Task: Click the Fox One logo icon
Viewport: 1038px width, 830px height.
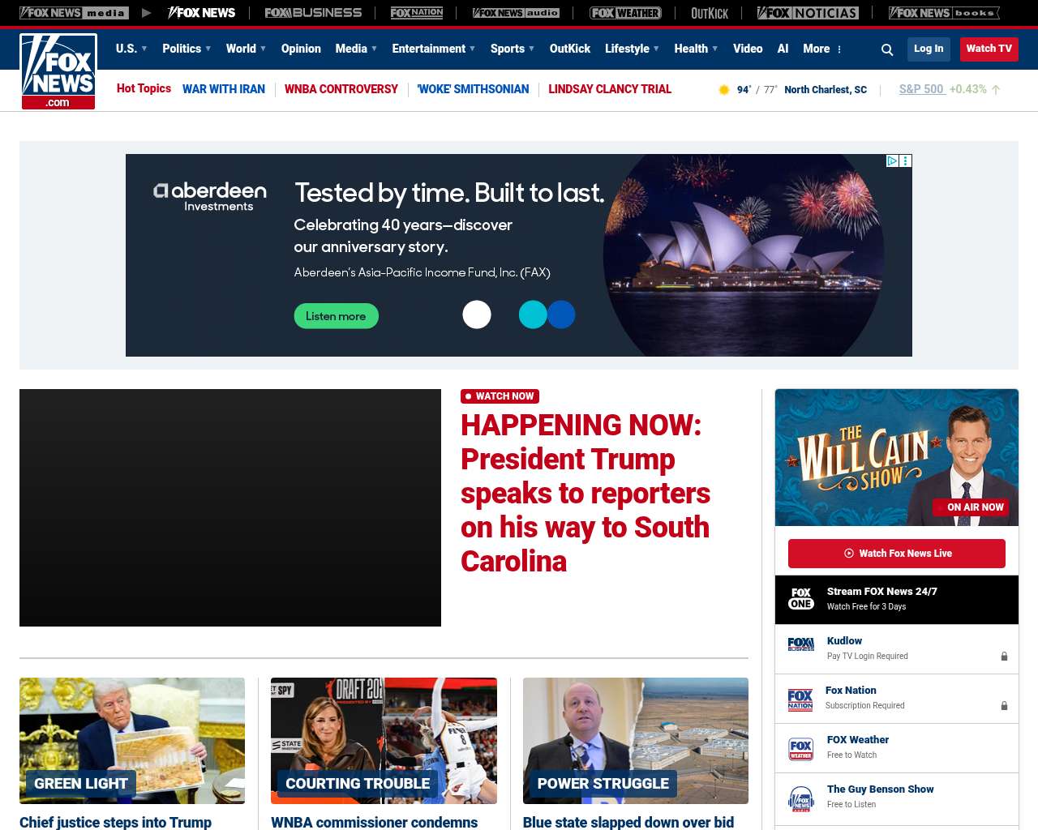Action: [801, 599]
